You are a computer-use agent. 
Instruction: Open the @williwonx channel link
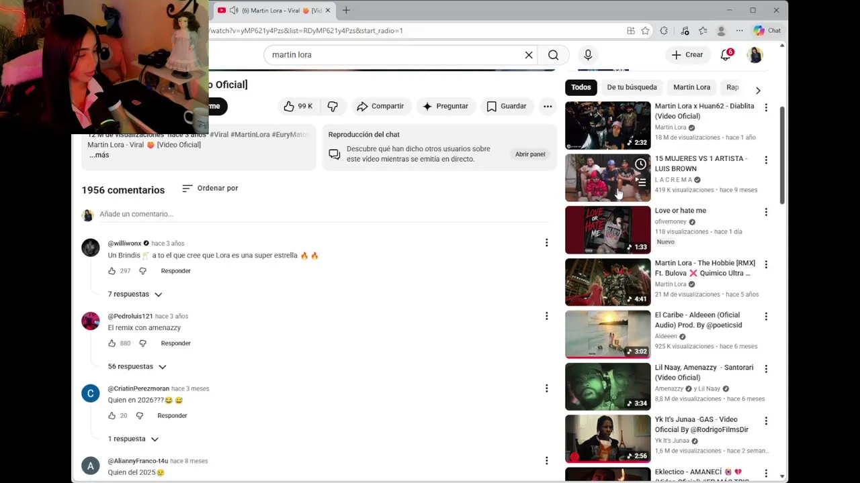click(124, 244)
